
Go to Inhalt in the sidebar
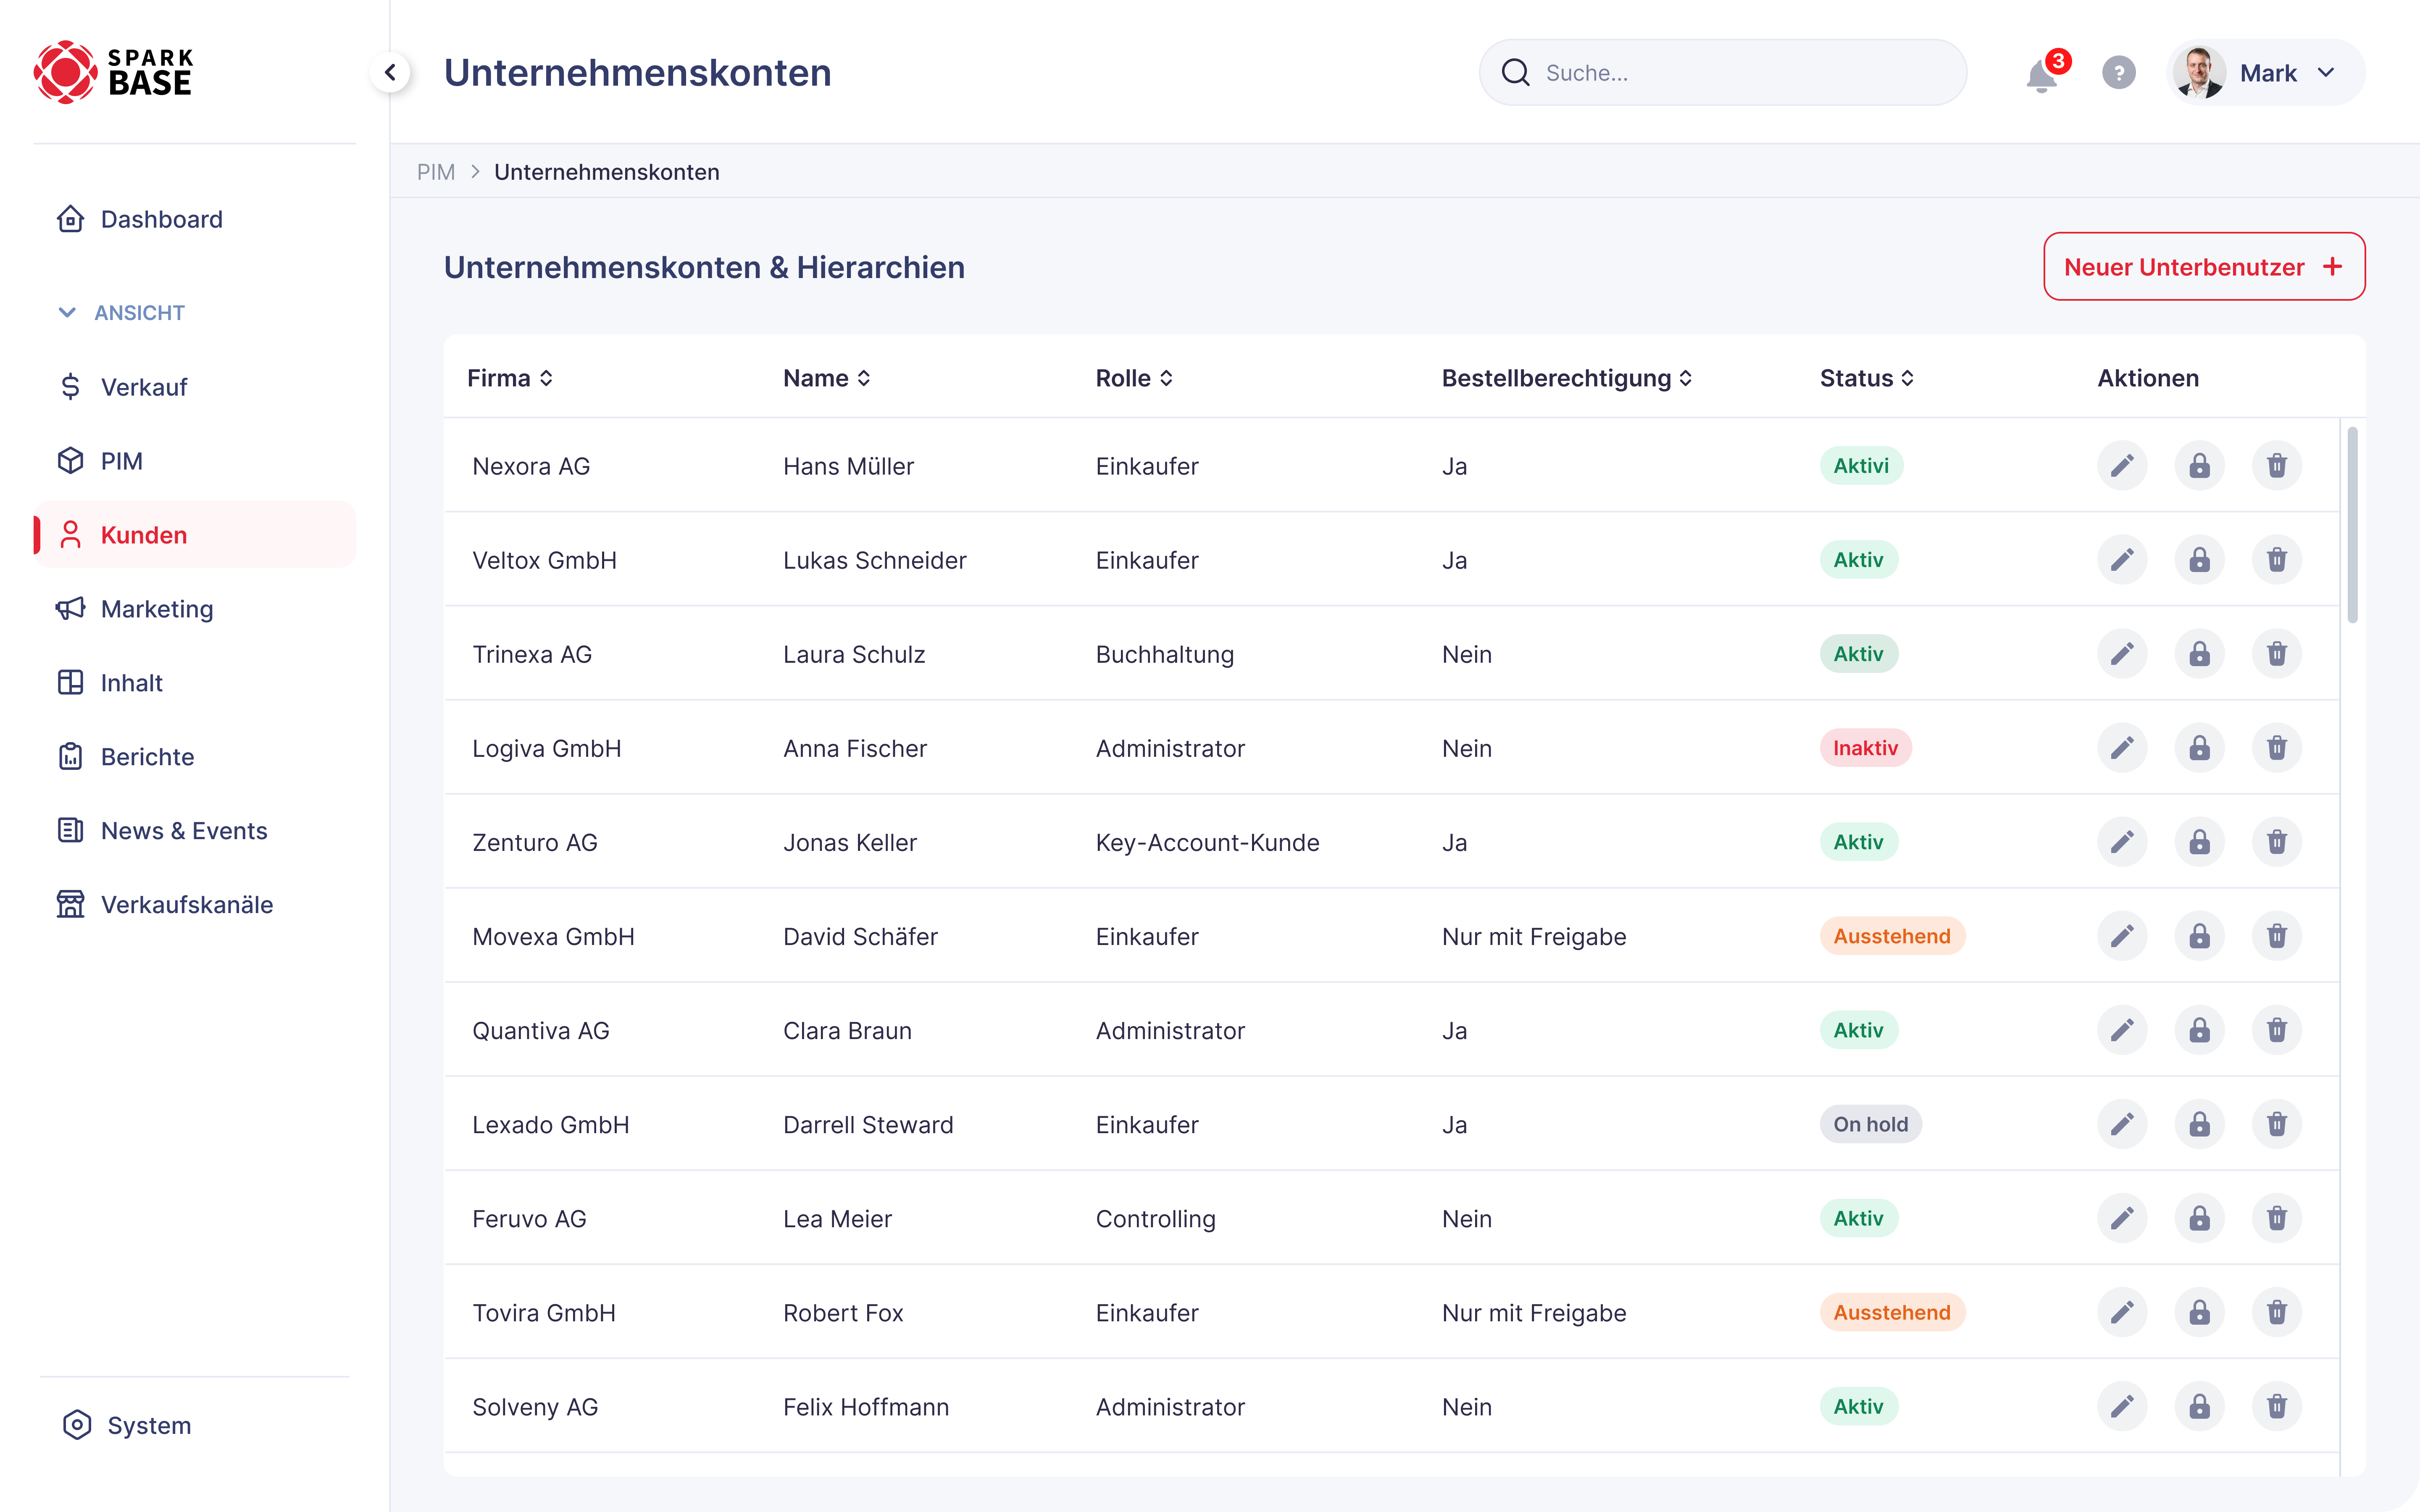[x=195, y=683]
